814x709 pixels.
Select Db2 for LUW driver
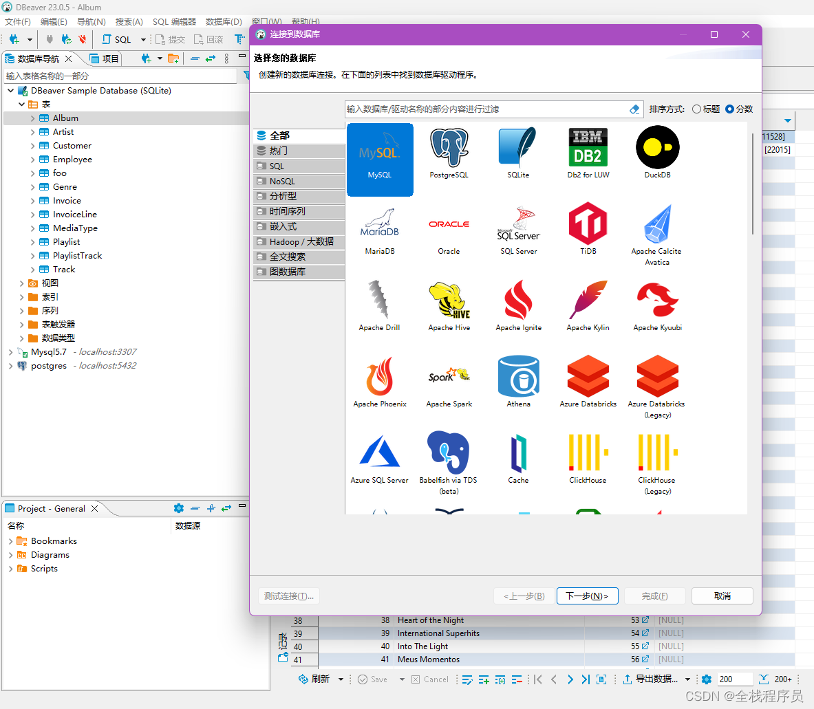tap(588, 153)
